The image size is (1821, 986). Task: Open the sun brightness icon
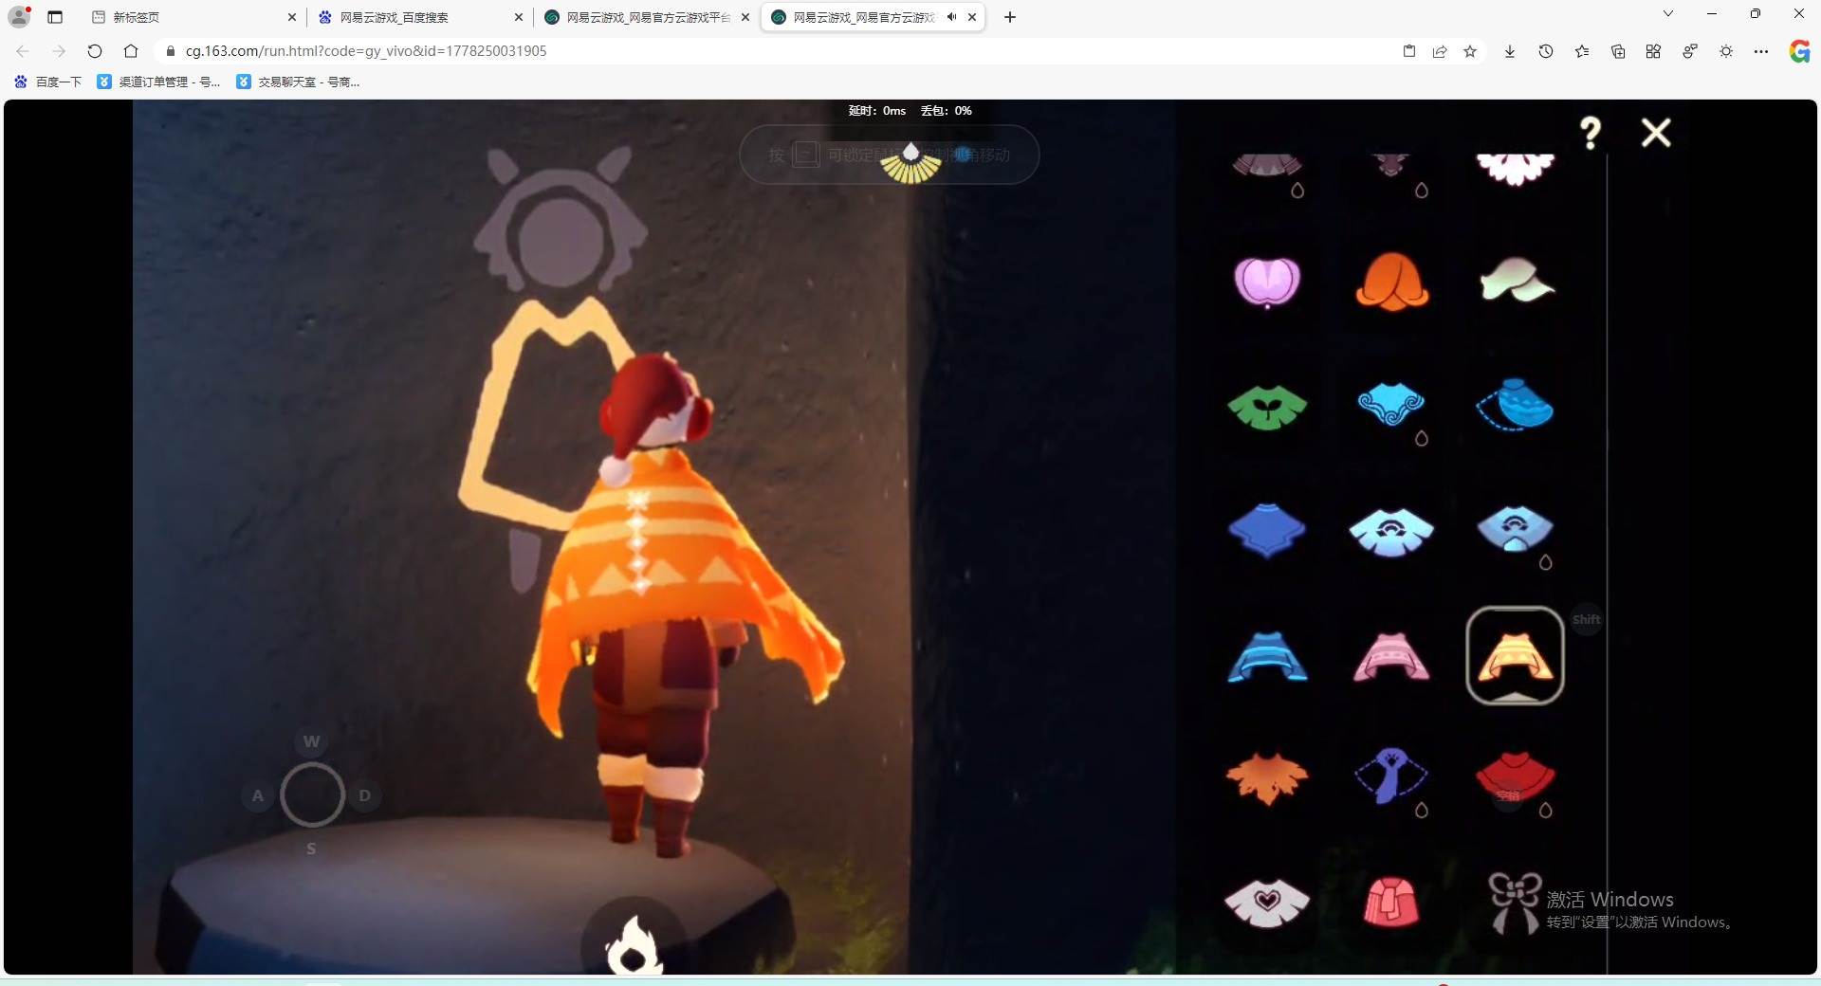(x=1726, y=51)
